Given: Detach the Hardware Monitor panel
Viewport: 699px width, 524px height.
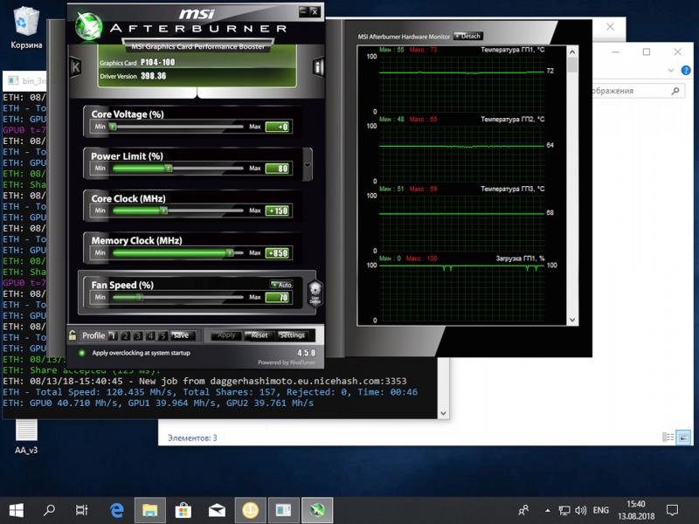Looking at the screenshot, I should click(468, 36).
